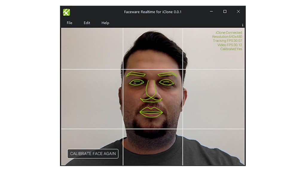This screenshot has width=306, height=172.
Task: Click the 'Tracking FPS:30.07' text
Action: [x=227, y=41]
